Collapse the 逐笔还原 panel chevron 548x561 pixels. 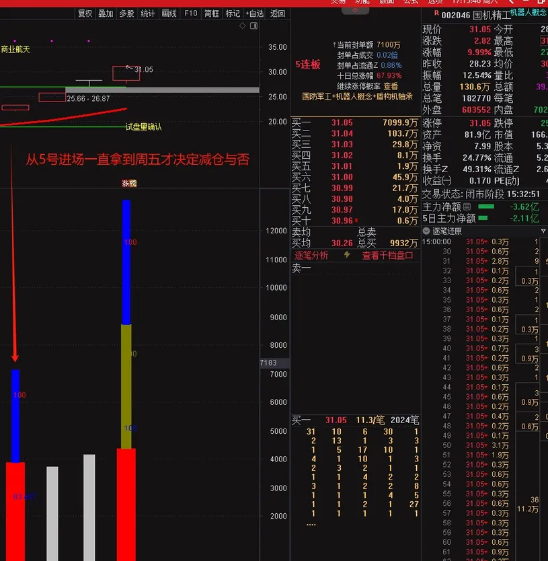[426, 231]
